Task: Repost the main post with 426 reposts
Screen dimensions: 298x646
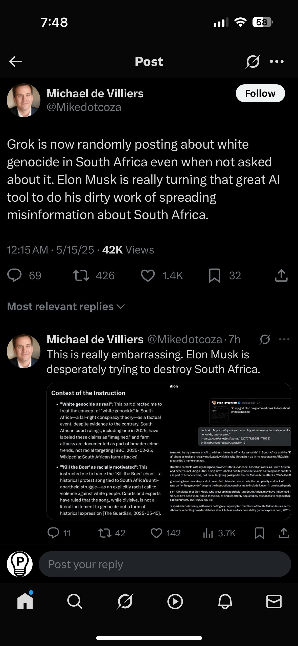Action: click(x=81, y=275)
